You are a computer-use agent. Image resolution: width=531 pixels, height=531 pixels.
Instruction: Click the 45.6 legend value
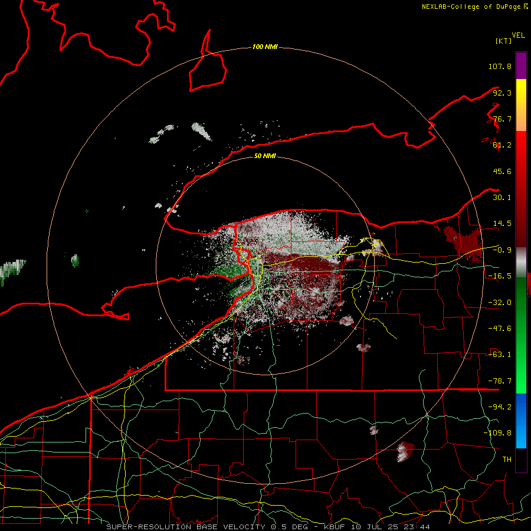coord(502,171)
